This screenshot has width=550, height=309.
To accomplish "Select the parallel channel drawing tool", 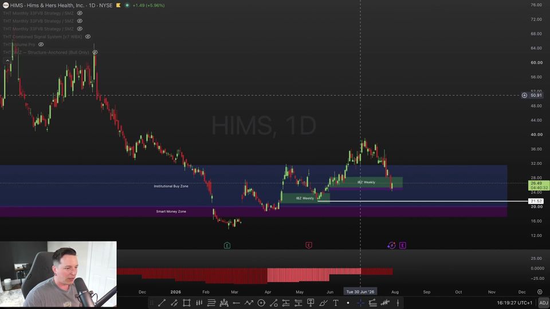I will [174, 303].
